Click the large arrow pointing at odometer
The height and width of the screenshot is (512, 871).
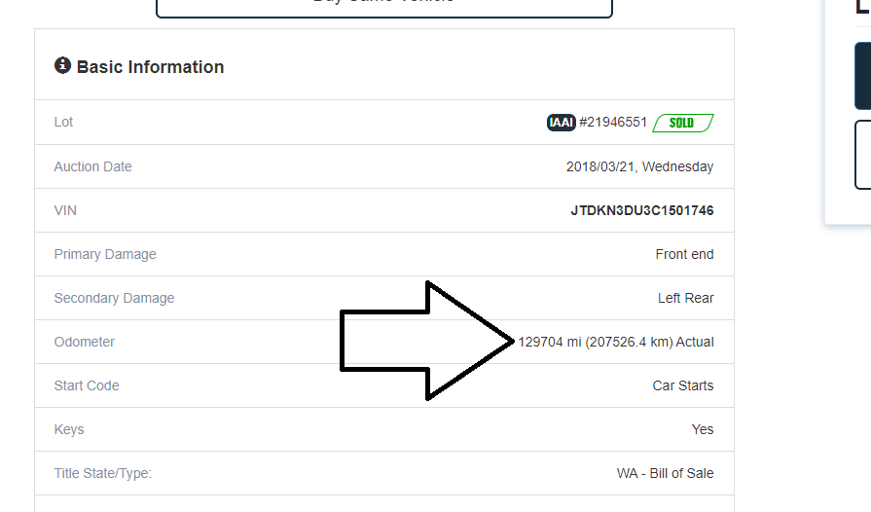425,341
